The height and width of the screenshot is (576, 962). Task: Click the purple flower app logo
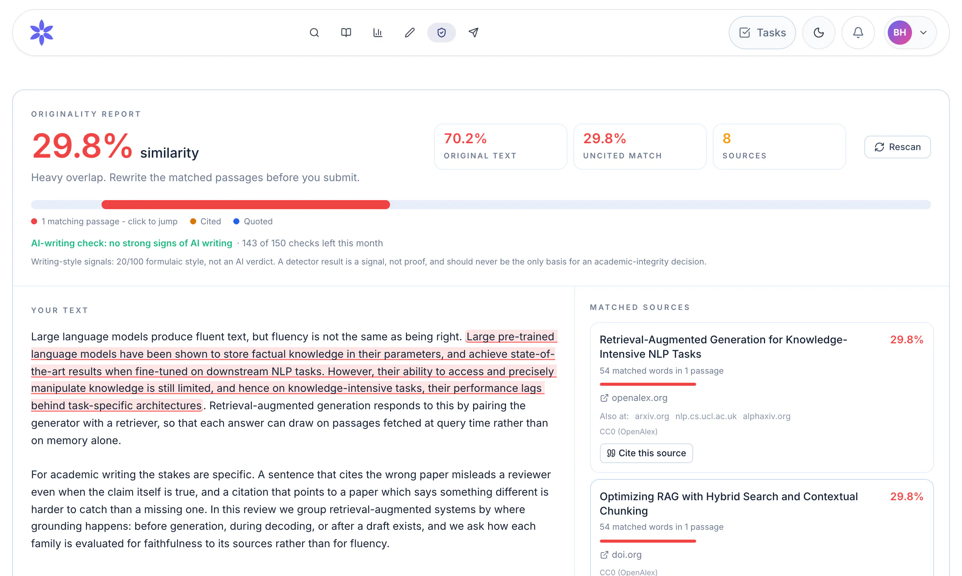[x=42, y=33]
